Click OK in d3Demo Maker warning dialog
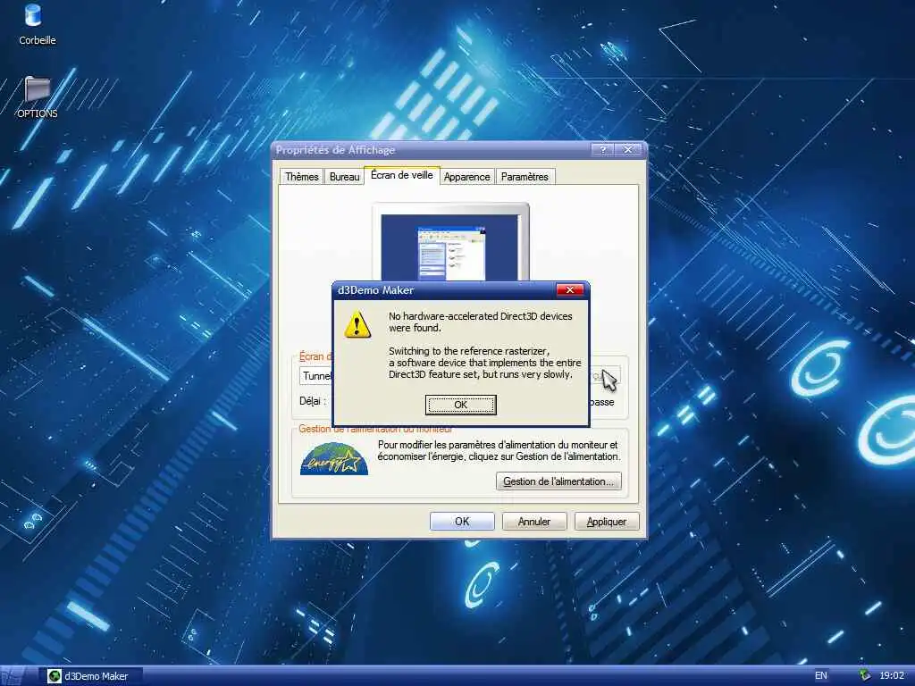This screenshot has width=915, height=686. [x=460, y=405]
